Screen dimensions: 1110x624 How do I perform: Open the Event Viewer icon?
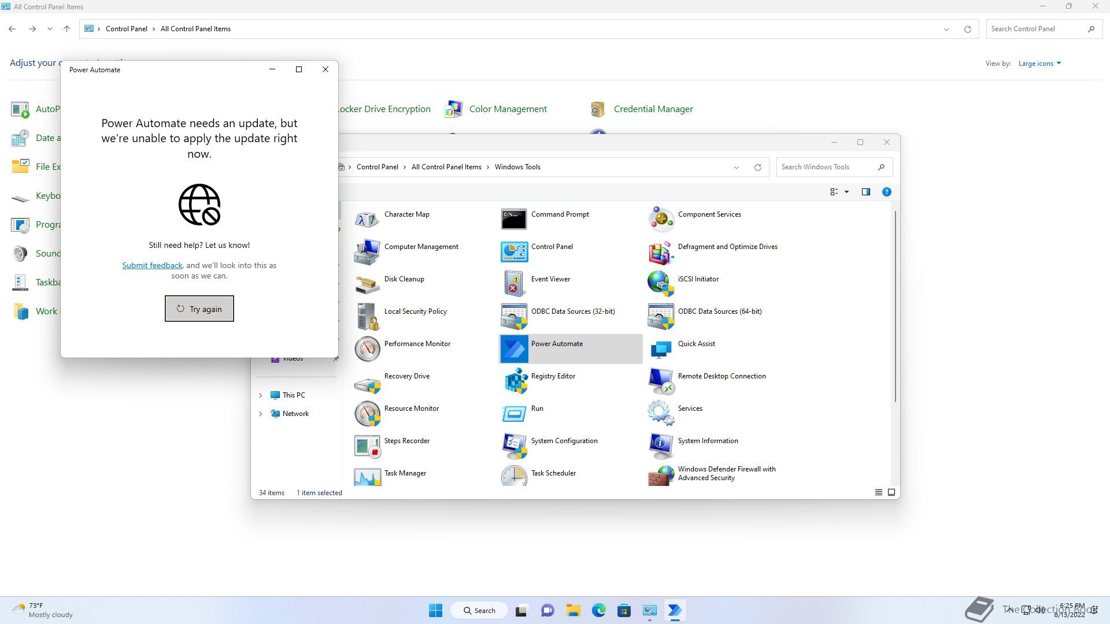(x=514, y=284)
